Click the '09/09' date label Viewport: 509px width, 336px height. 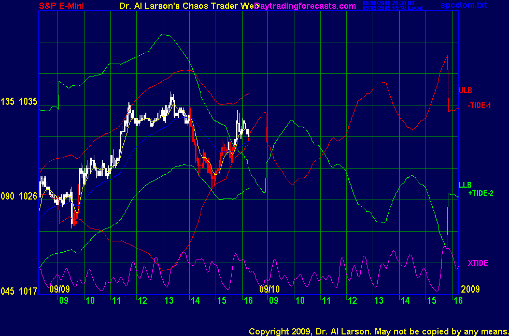click(x=60, y=289)
